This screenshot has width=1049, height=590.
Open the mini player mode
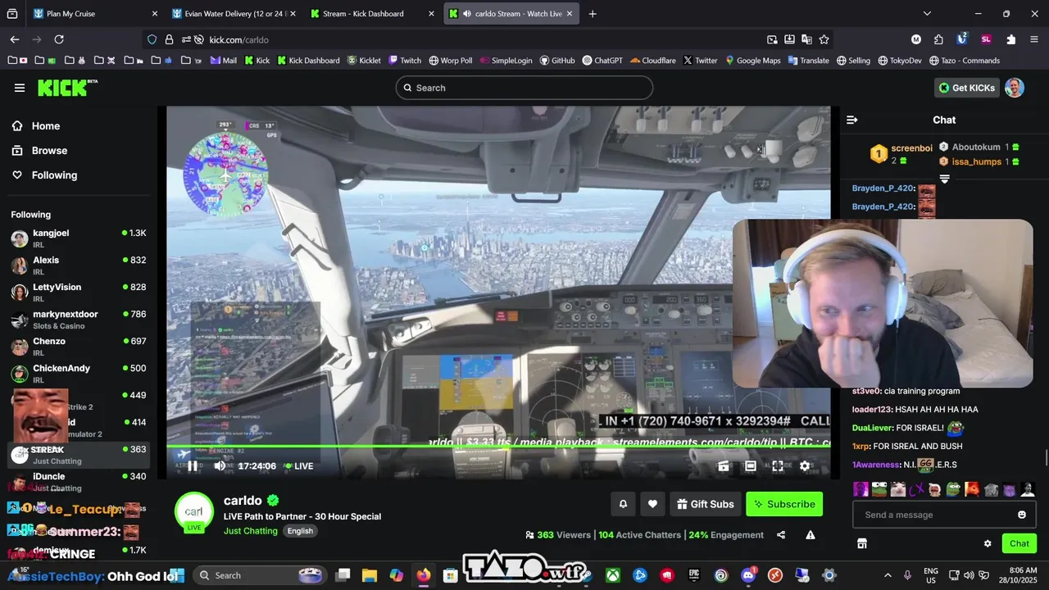(x=724, y=465)
